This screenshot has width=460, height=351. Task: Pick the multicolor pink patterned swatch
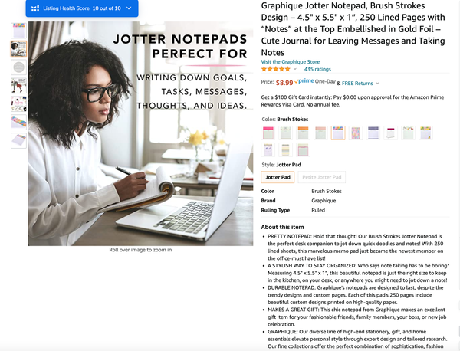[356, 133]
